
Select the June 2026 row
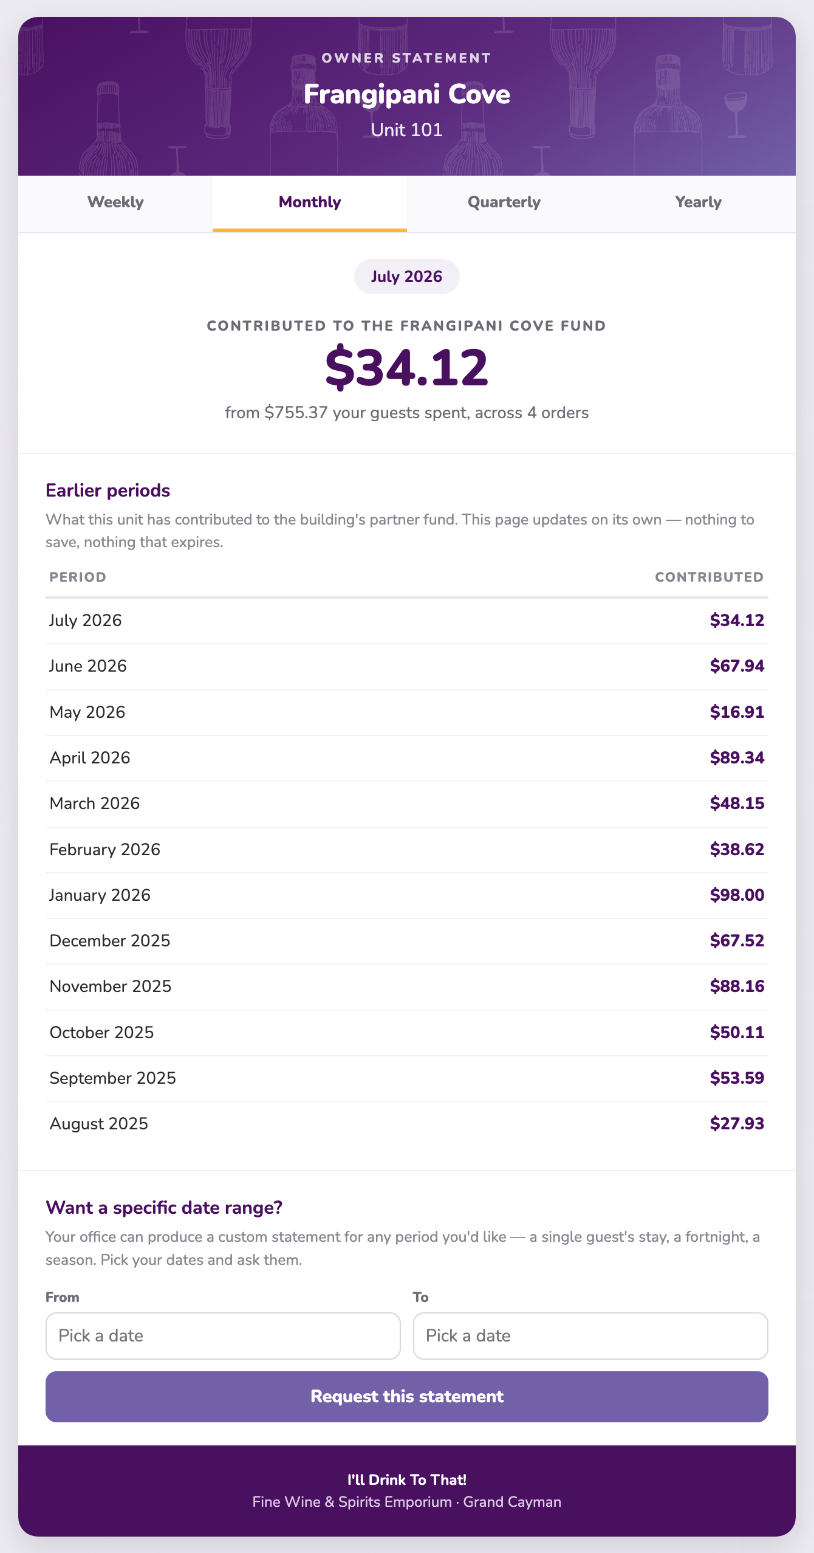[407, 666]
